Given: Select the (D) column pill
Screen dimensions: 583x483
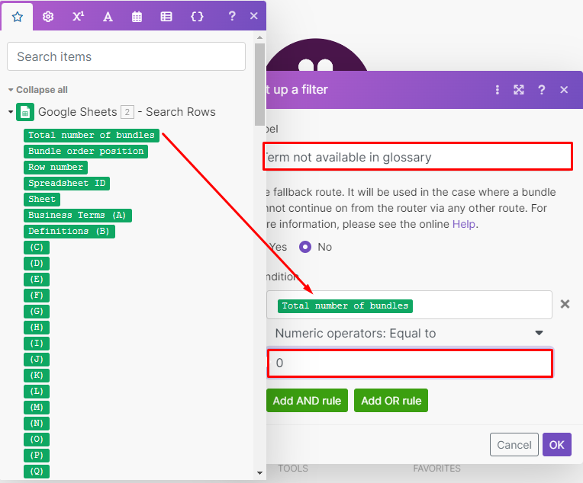Looking at the screenshot, I should 37,264.
